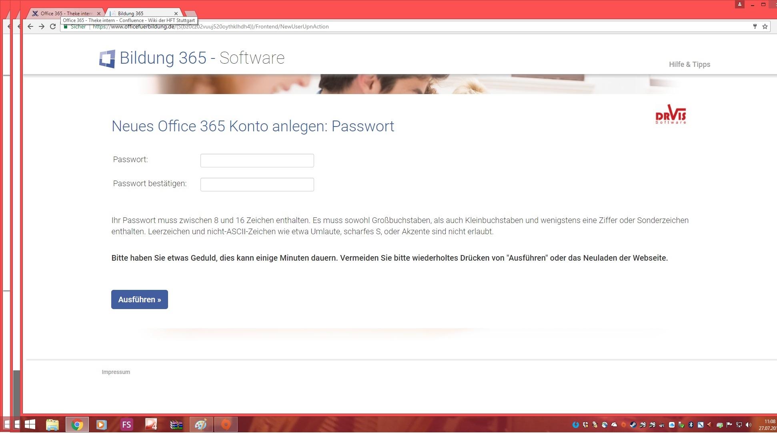The width and height of the screenshot is (777, 434).
Task: Open the Hilfe & Tipps link
Action: [689, 64]
